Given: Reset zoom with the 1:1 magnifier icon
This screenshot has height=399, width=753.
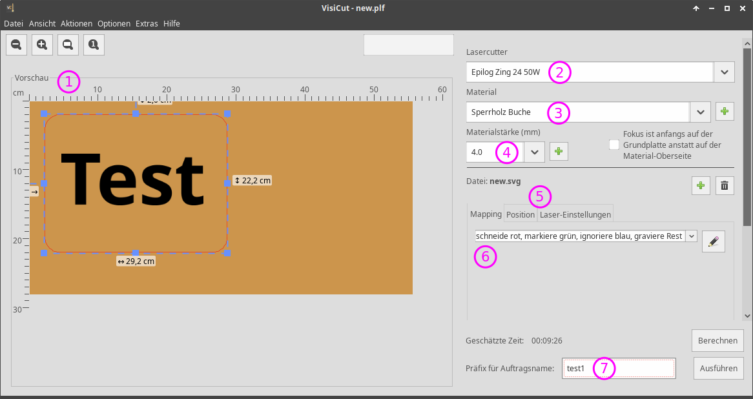Looking at the screenshot, I should click(94, 45).
